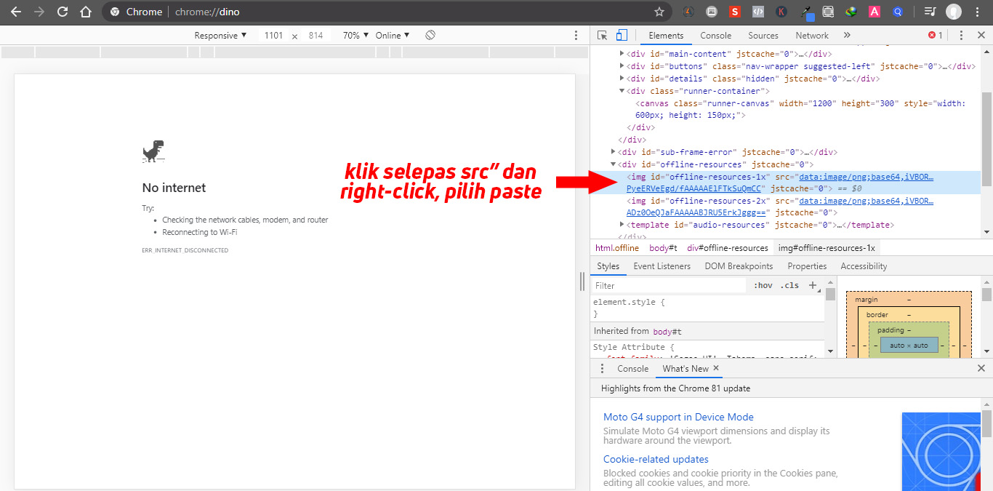Open the Accessibility tab

point(864,266)
